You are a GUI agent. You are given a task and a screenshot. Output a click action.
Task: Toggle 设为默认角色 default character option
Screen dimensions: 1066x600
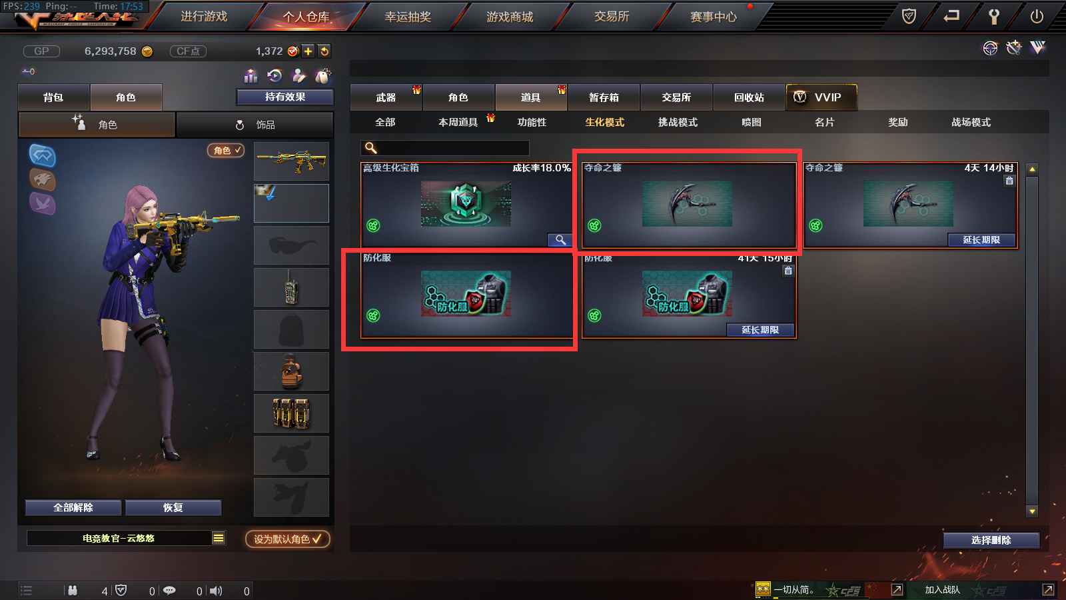pos(288,539)
